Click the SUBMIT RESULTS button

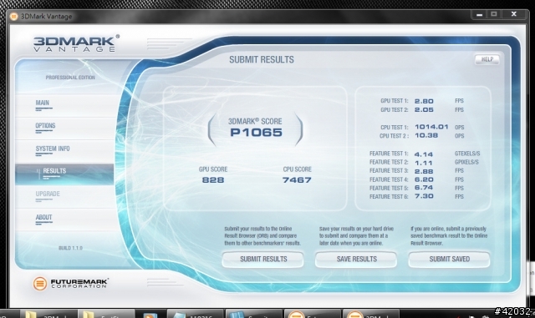263,260
